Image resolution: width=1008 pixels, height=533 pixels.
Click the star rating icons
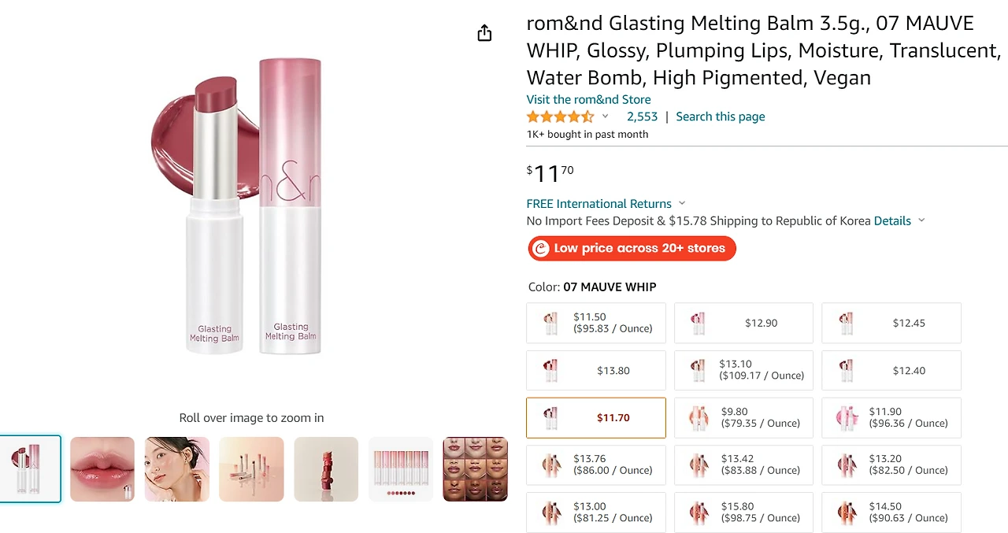[560, 117]
